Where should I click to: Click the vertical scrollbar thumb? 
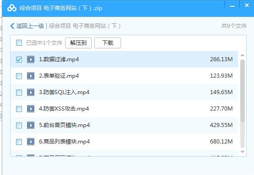tap(243, 90)
